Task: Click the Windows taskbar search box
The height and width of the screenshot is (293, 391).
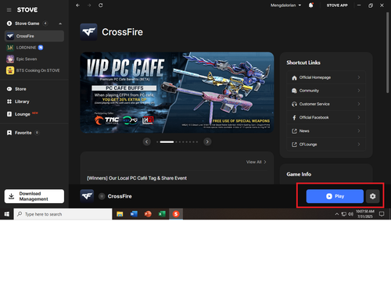Action: click(x=63, y=214)
